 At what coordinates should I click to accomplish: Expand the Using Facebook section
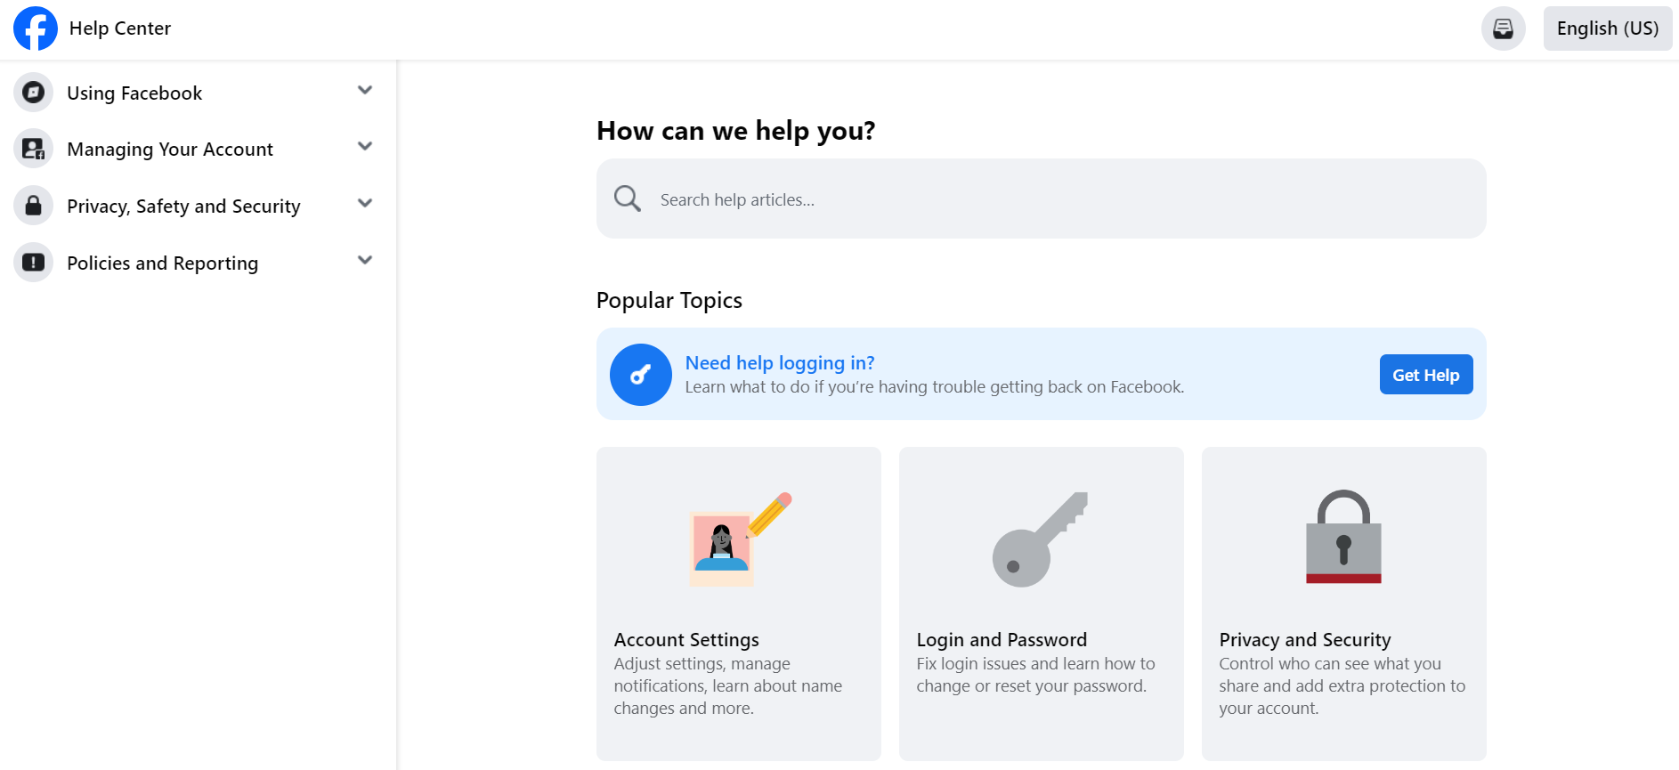pos(364,90)
